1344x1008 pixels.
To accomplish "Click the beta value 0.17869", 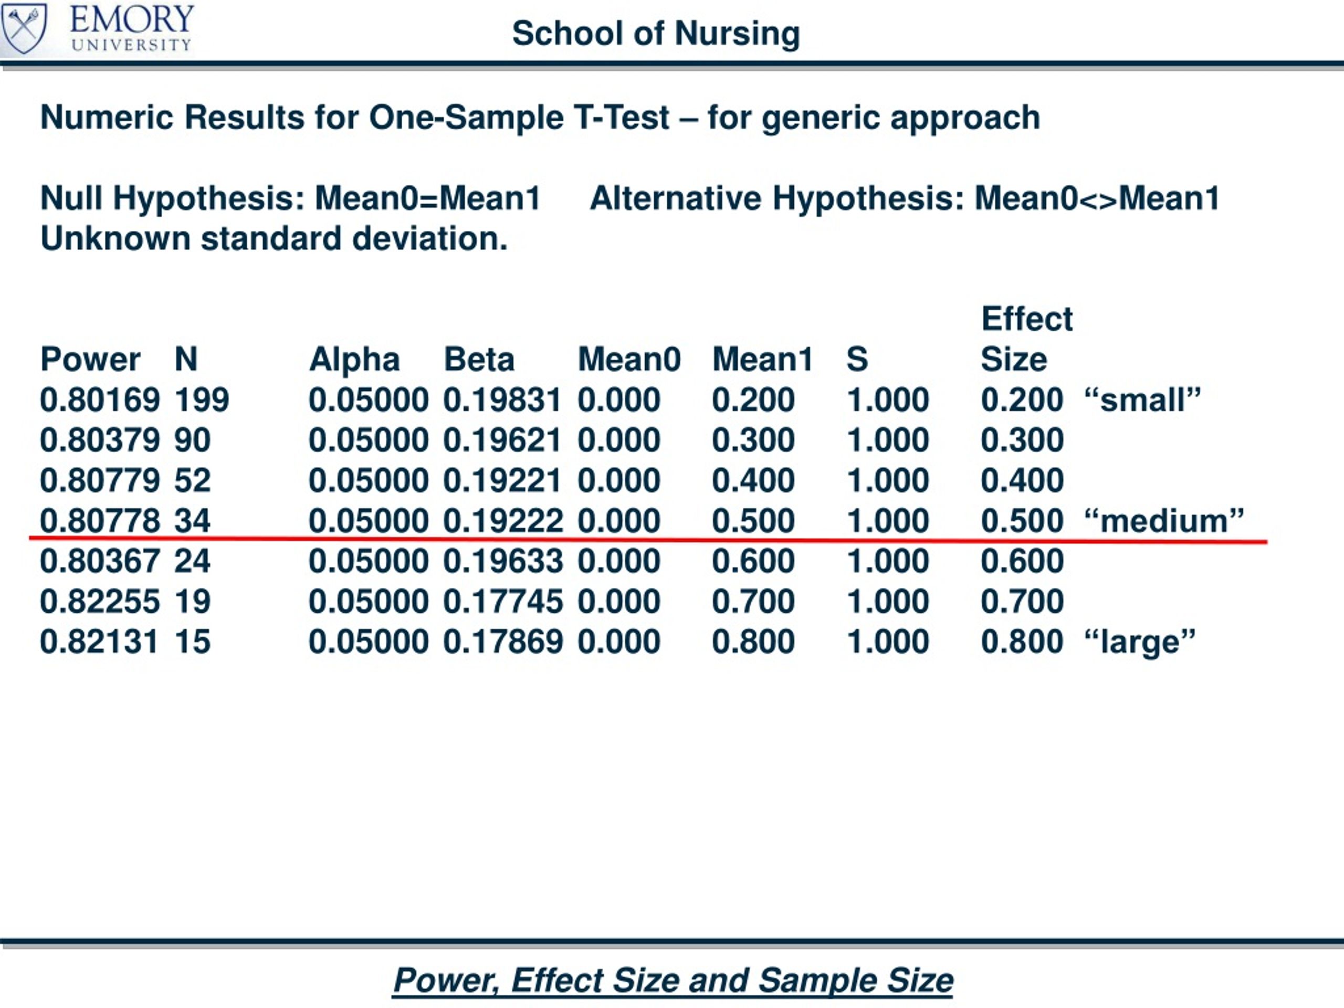I will pyautogui.click(x=502, y=642).
